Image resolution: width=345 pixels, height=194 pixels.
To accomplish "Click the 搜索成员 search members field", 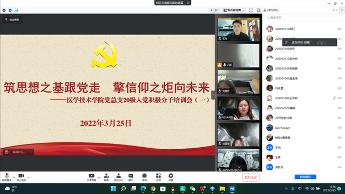I will [303, 17].
